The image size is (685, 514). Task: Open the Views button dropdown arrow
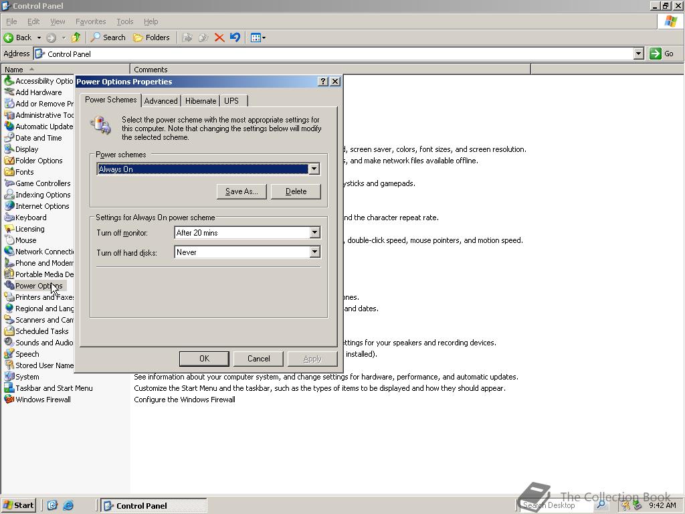pos(264,37)
